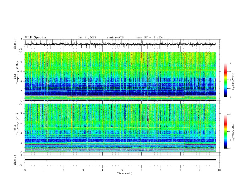Click the "ch.1(V)" axis label
This screenshot has height=191, width=247.
click(x=15, y=44)
